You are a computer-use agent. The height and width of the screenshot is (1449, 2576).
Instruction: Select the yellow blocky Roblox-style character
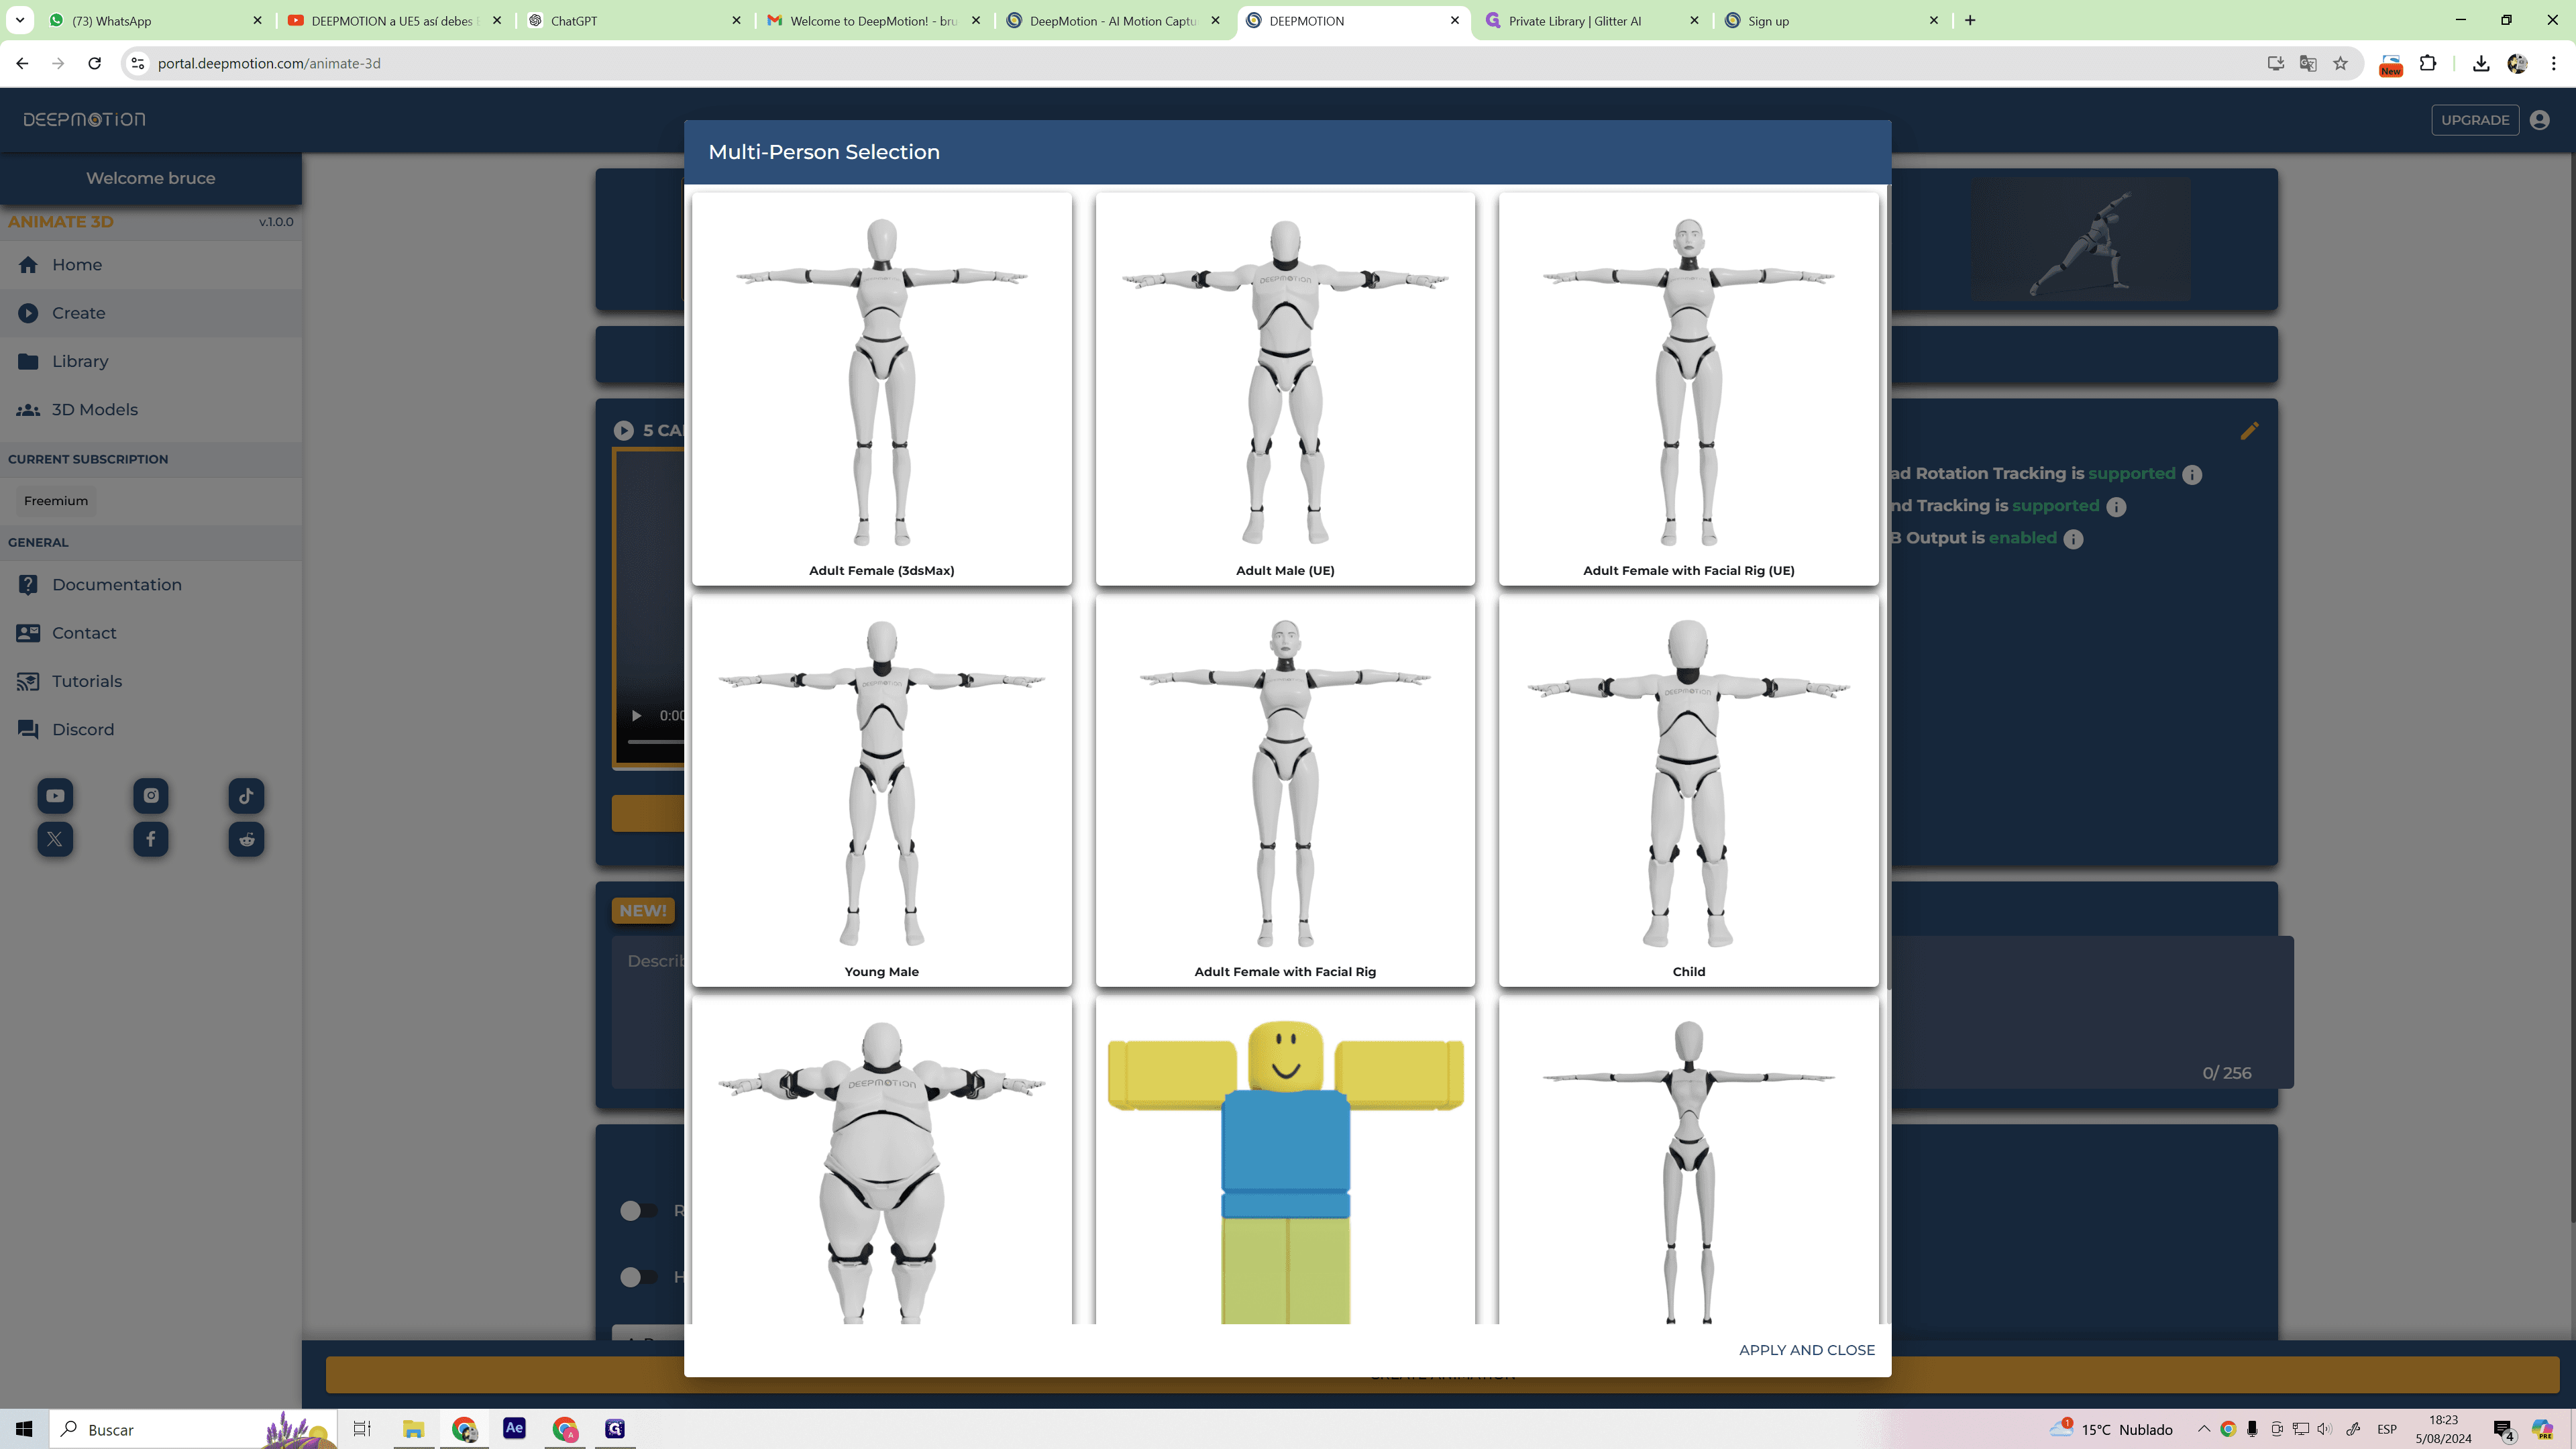point(1285,1161)
